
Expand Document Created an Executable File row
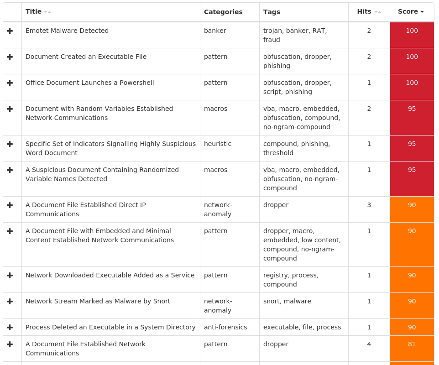(10, 57)
